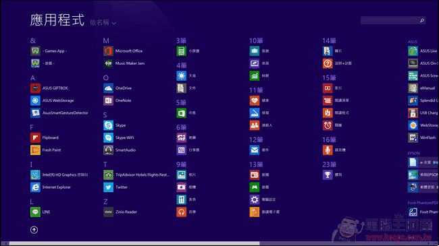Open the People app icon
Viewport: 439px width, 246px height.
pos(255,125)
